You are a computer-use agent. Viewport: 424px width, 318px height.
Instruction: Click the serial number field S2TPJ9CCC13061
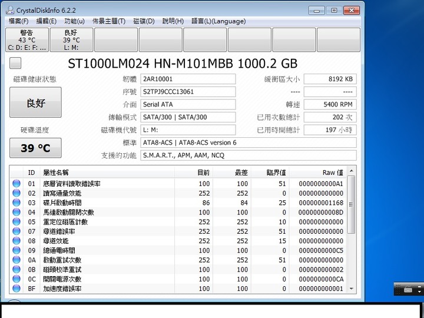coord(187,92)
